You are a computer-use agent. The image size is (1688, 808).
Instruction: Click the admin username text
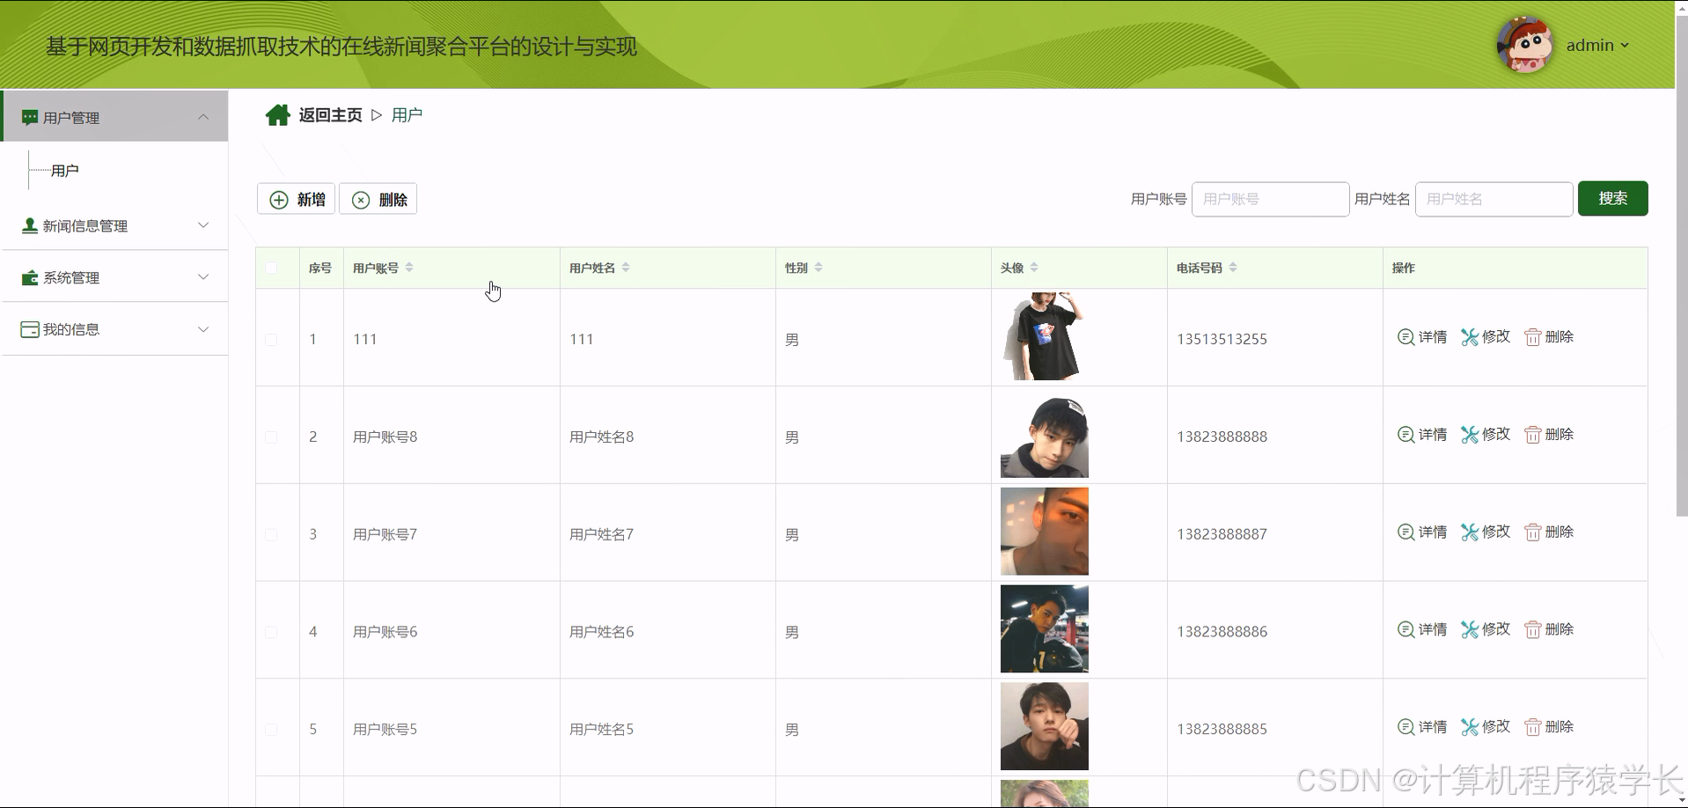click(1589, 46)
